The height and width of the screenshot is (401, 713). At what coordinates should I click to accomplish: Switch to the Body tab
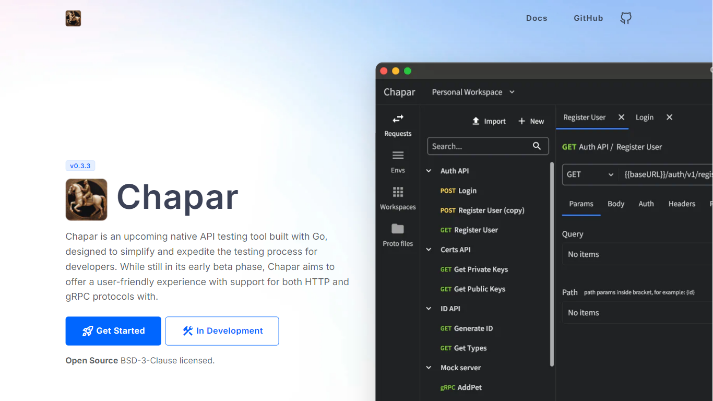(616, 204)
